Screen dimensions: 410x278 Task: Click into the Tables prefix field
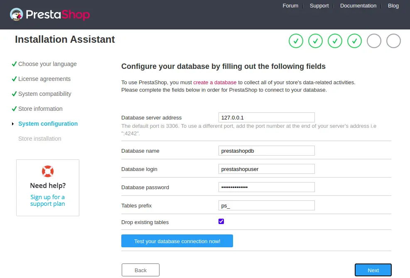(266, 206)
